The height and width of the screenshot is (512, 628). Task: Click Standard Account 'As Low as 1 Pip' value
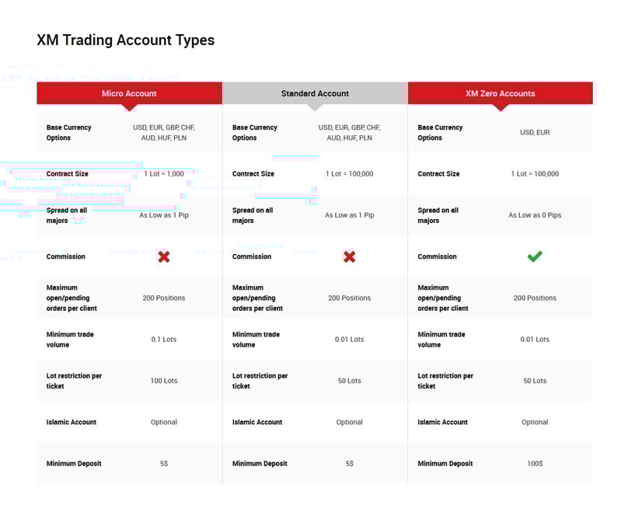coord(349,215)
